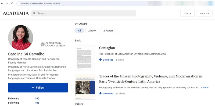
Task: Click the Book section label
Action: [78, 41]
